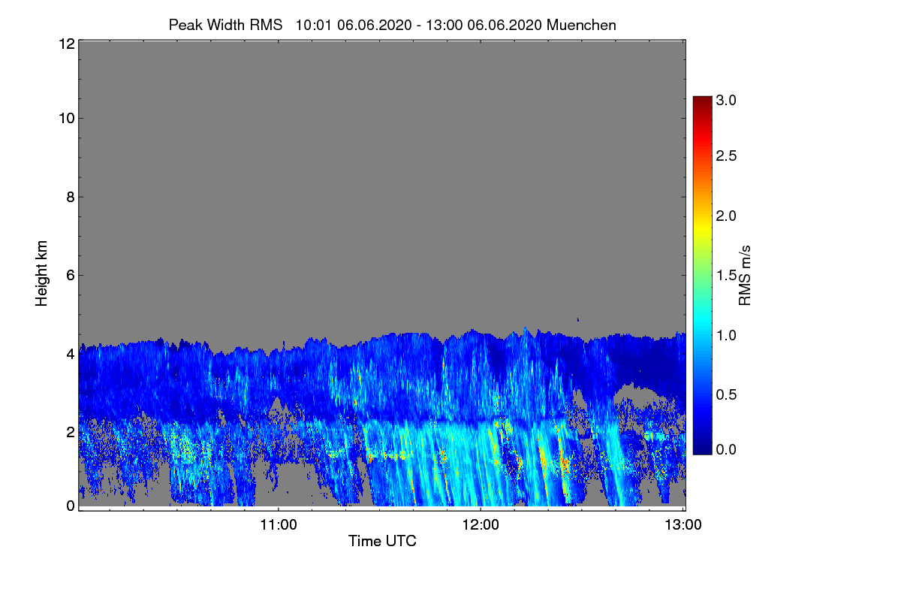
Task: Click the plot title 'Peak Width RMS'
Action: pos(226,25)
